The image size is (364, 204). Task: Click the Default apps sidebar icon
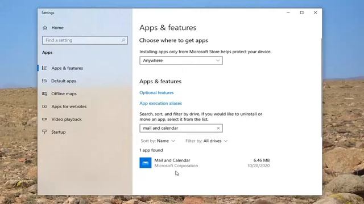pos(44,80)
